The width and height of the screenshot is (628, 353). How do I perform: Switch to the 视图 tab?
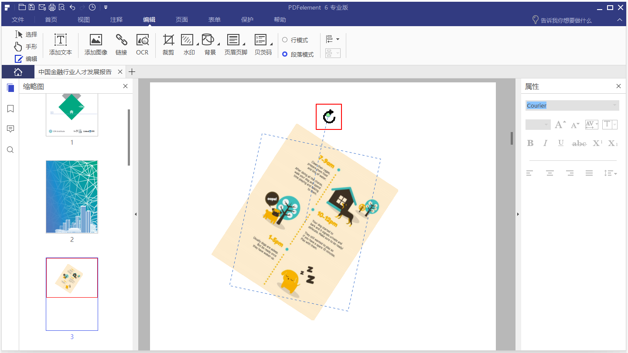point(84,20)
